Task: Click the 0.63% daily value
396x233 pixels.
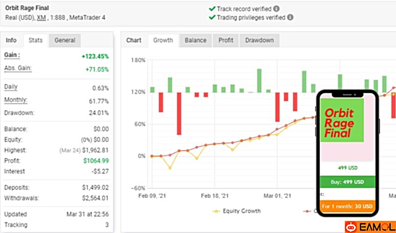Action: point(101,88)
